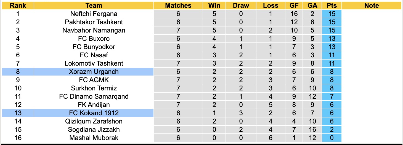Screen dimensions: 403x145
Task: Click Mashal Muborak's blue Pts cell showing 0
Action: 332,138
